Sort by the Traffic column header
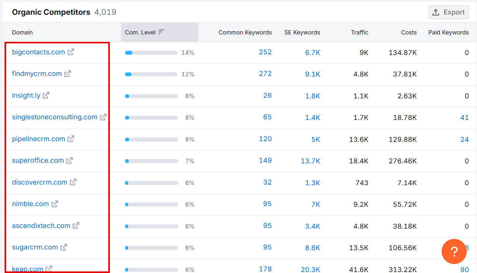 click(359, 32)
